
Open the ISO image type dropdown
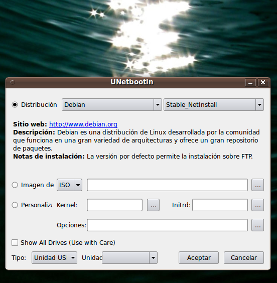click(x=69, y=185)
